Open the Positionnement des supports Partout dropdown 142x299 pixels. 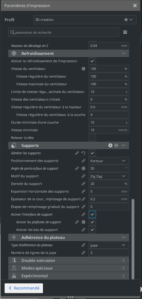click(x=109, y=161)
